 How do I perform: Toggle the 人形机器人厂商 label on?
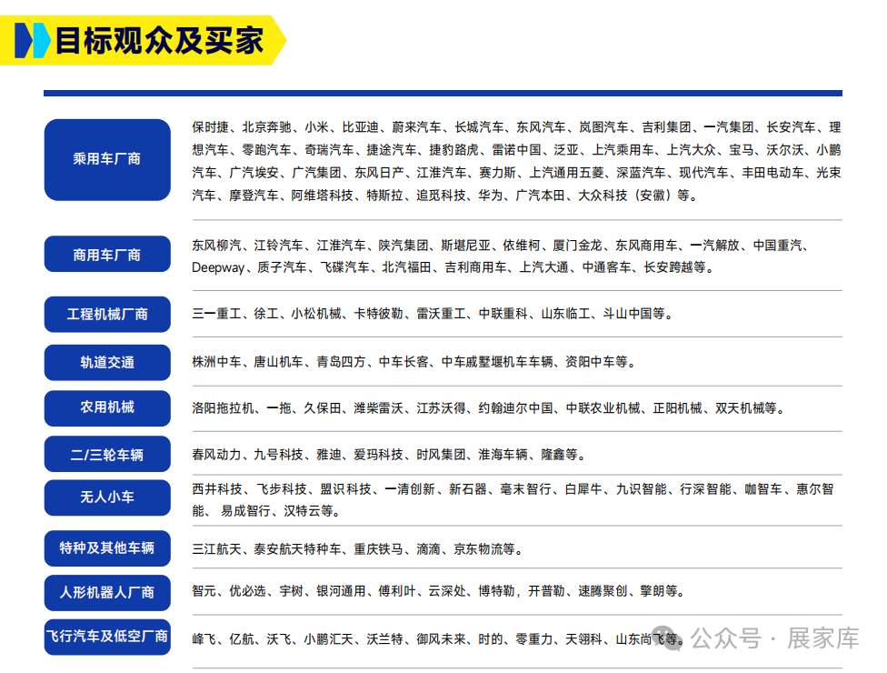click(x=106, y=592)
